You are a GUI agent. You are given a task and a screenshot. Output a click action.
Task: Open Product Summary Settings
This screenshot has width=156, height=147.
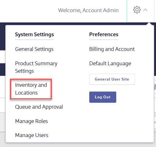(x=36, y=67)
